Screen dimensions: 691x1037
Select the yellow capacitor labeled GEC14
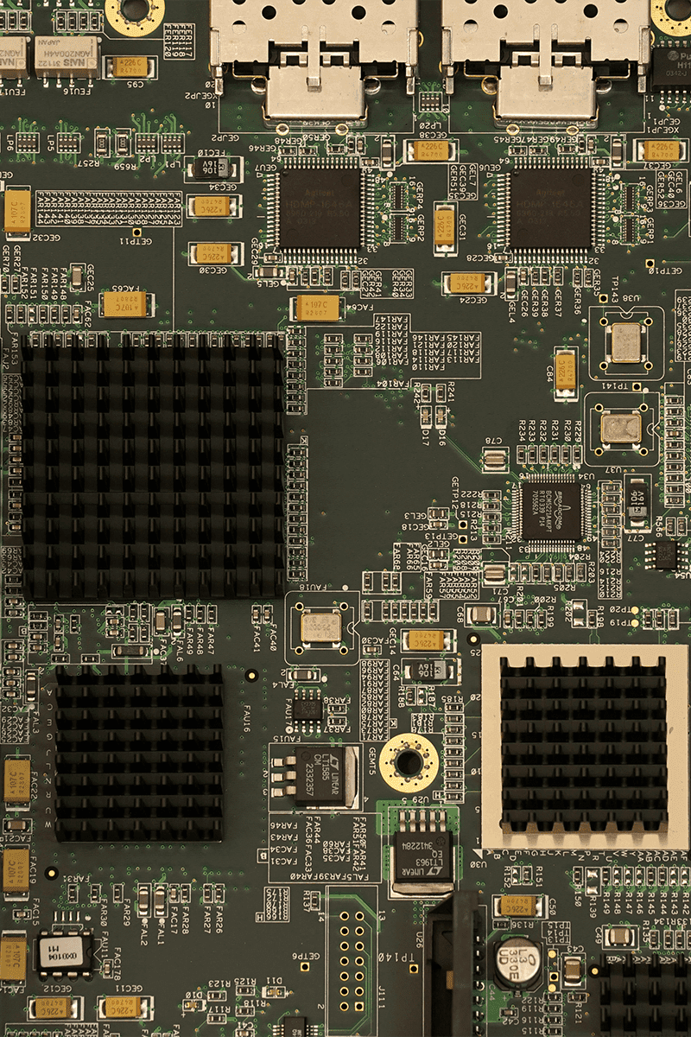click(428, 640)
